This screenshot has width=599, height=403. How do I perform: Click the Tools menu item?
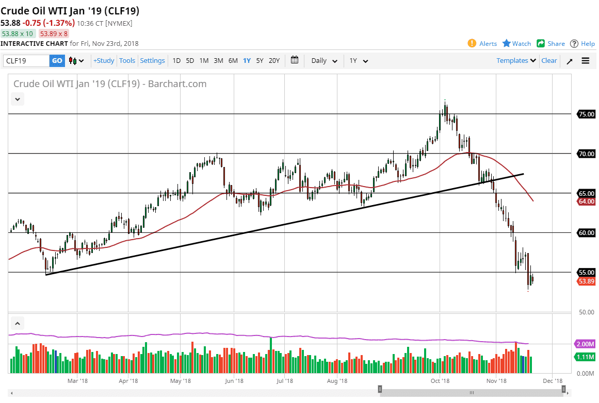pos(127,60)
